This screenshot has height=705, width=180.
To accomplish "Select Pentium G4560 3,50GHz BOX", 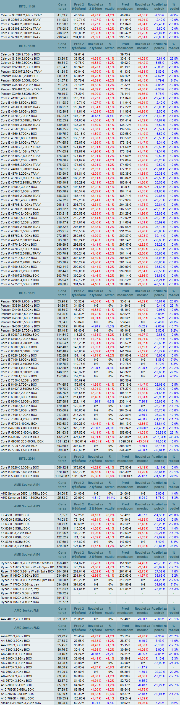I will 20,322.
